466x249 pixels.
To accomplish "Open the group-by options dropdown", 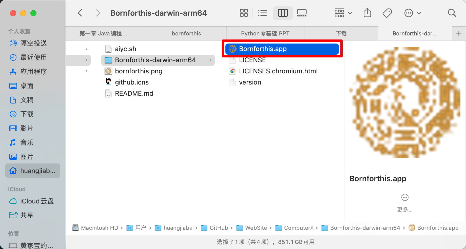I will pos(343,13).
